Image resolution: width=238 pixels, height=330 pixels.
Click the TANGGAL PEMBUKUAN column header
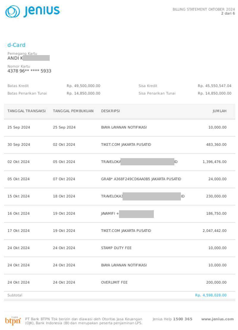pos(73,111)
